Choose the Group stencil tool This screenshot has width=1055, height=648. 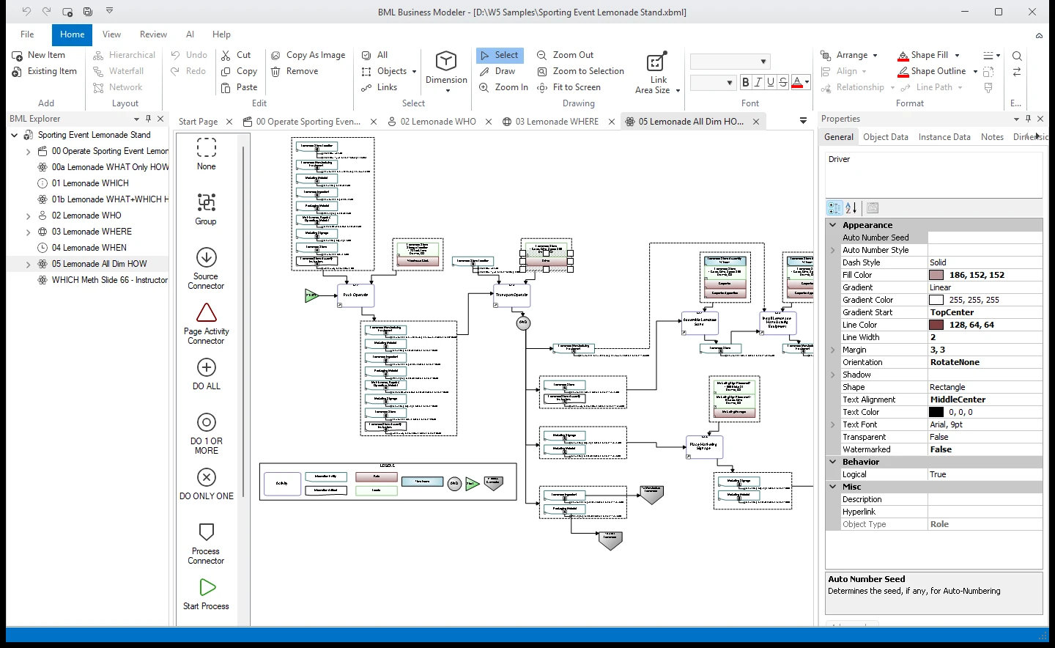pyautogui.click(x=207, y=209)
